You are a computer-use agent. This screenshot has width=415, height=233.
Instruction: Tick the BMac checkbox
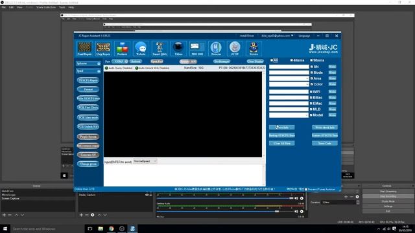tap(311, 98)
